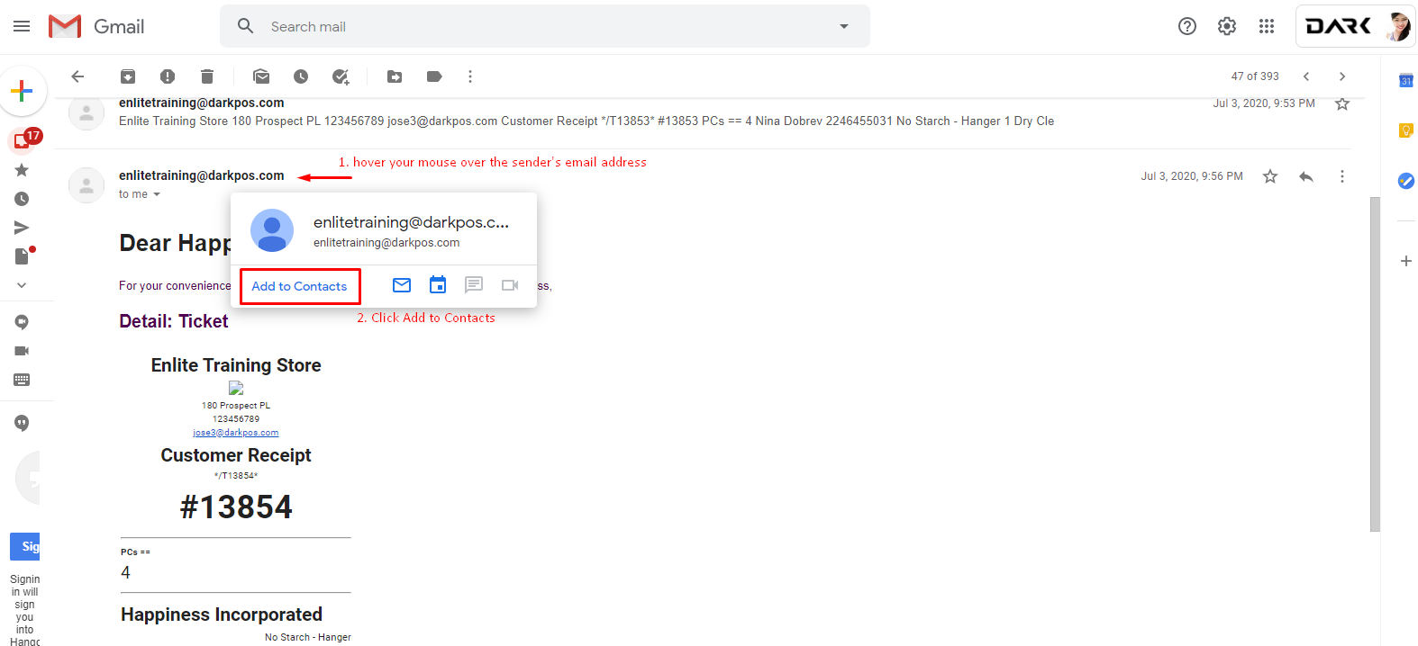The width and height of the screenshot is (1418, 646).
Task: Open Sent in the sidebar
Action: pos(22,228)
